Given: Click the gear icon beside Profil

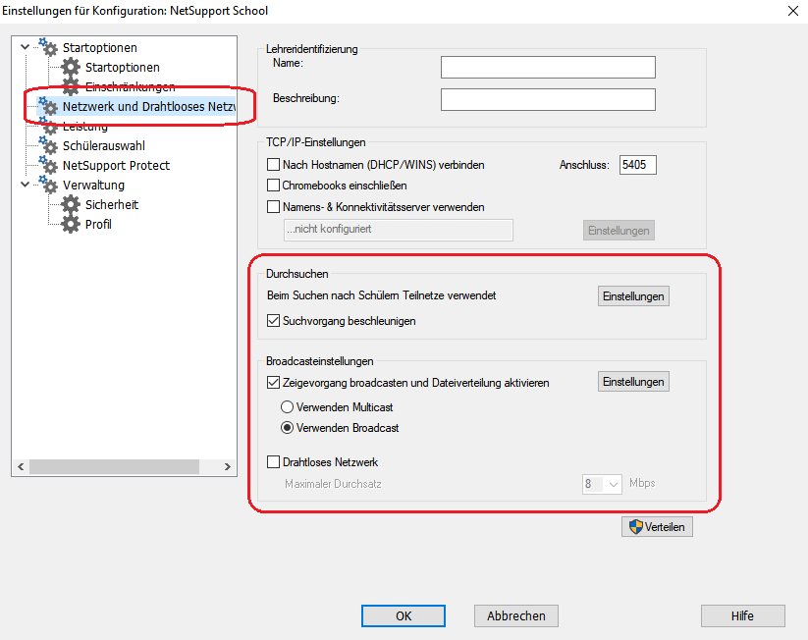Looking at the screenshot, I should coord(70,225).
